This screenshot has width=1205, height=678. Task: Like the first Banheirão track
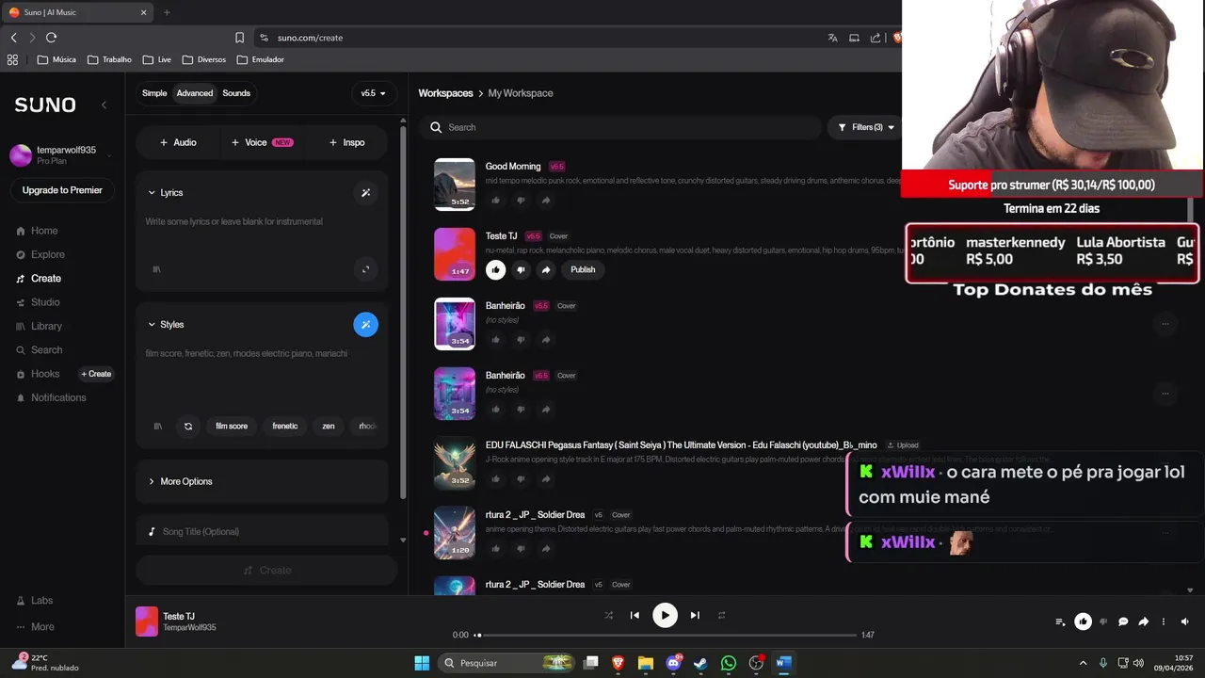point(496,339)
